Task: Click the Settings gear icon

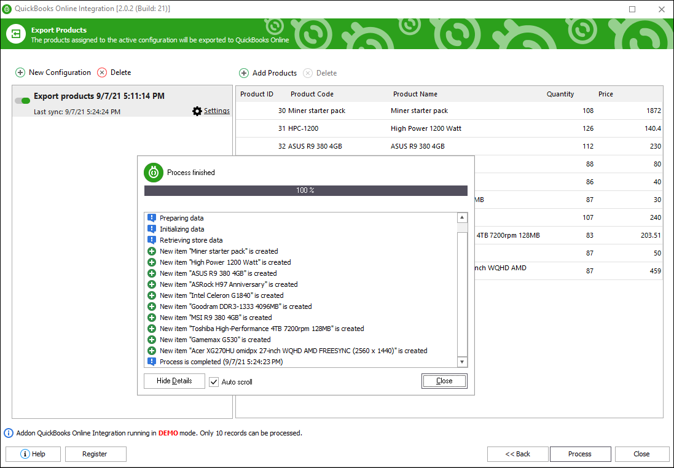Action: pos(197,111)
